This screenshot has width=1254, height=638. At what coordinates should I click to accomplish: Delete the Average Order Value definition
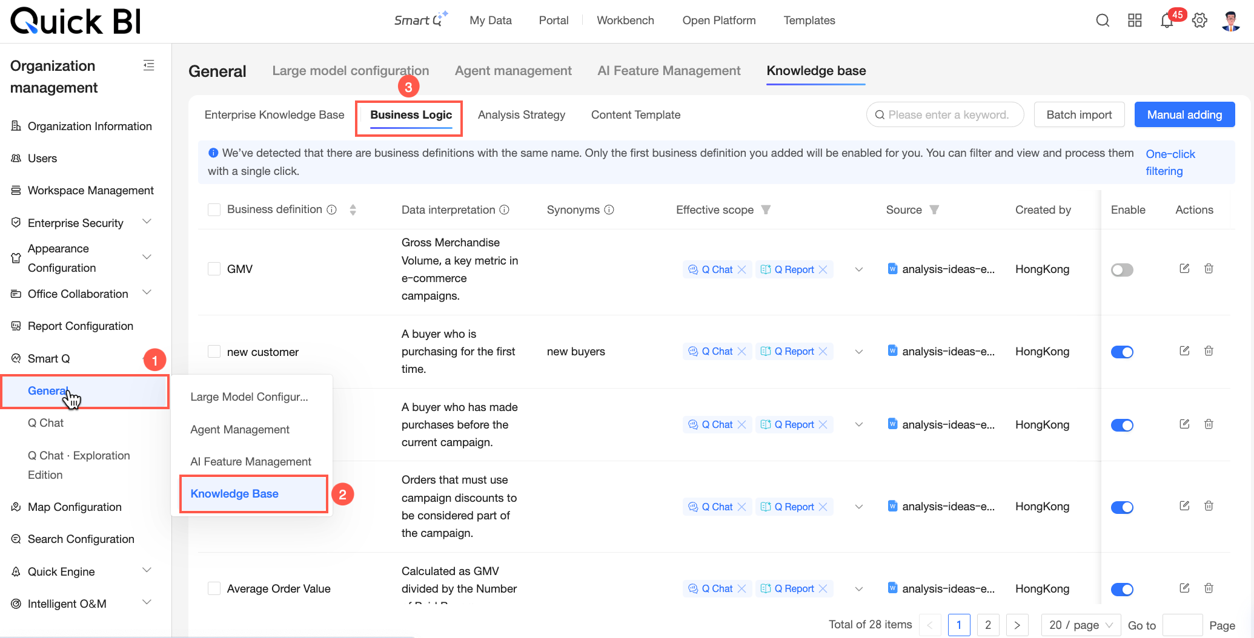click(x=1209, y=588)
